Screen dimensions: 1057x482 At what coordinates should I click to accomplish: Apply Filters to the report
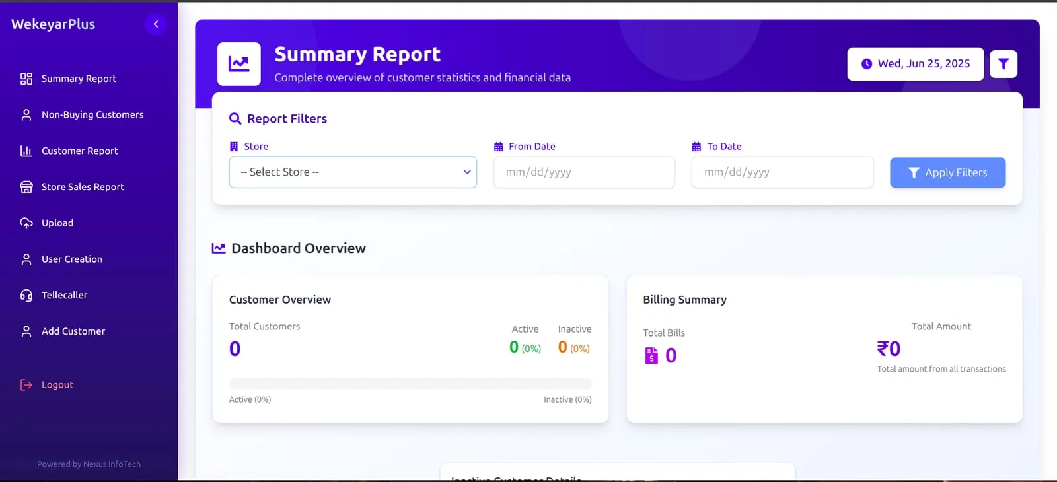tap(947, 172)
